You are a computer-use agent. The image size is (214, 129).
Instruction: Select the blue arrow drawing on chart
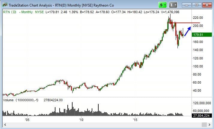(188, 31)
